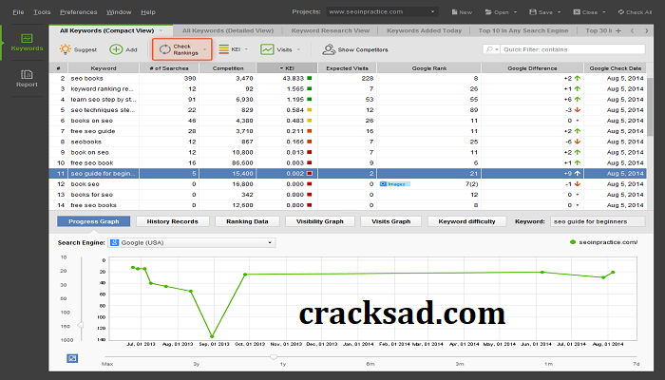Expand the Open button dropdown arrow
This screenshot has width=665, height=380.
click(515, 12)
